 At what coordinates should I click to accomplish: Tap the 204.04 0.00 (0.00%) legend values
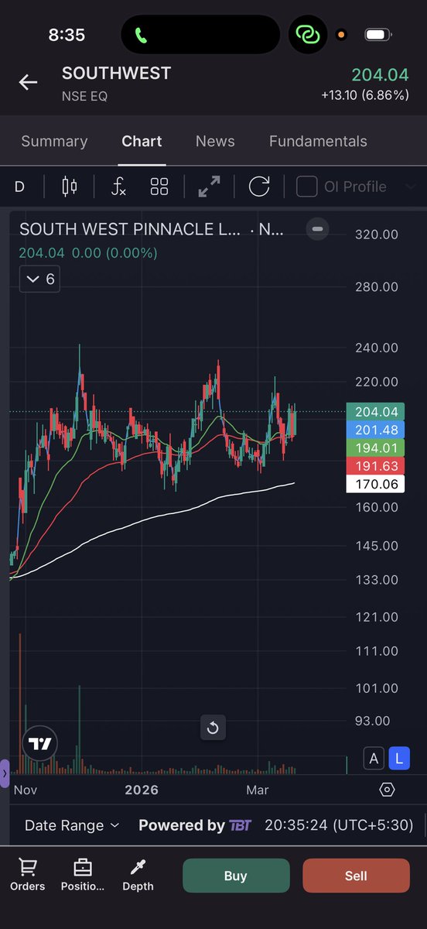click(88, 252)
